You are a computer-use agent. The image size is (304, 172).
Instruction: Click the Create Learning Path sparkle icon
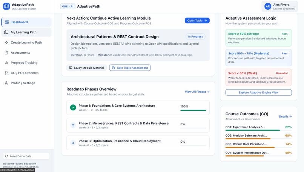click(6, 42)
